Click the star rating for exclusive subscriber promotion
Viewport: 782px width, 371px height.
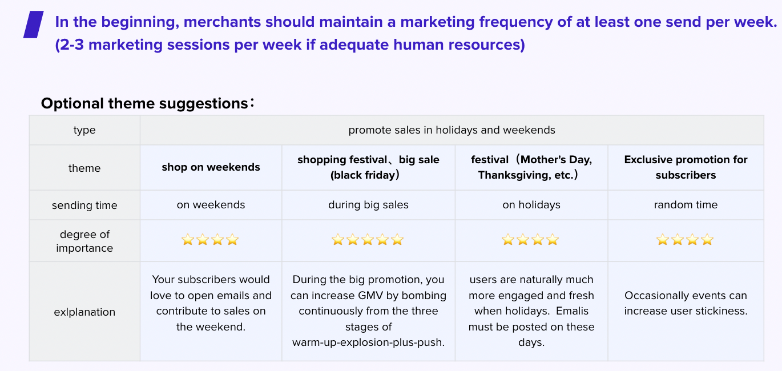tap(685, 240)
